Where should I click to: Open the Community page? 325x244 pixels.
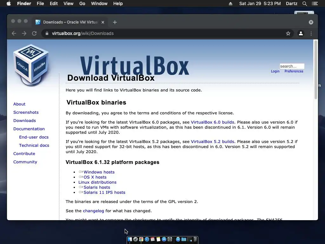click(x=25, y=162)
